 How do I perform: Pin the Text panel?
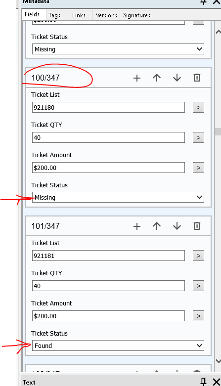click(x=203, y=382)
